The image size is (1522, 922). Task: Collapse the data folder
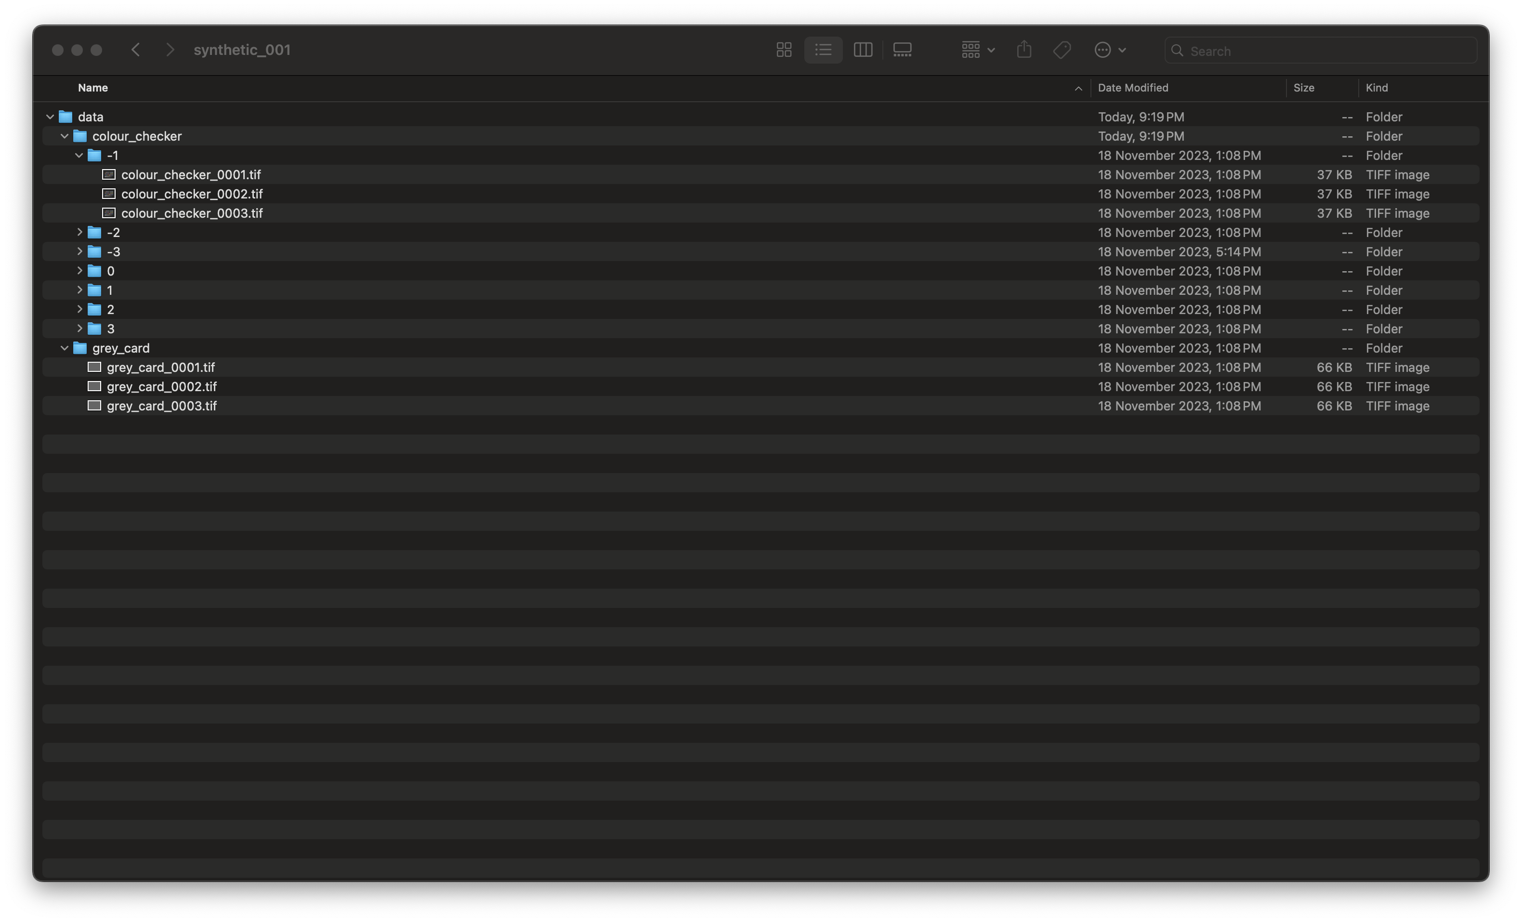pos(50,117)
